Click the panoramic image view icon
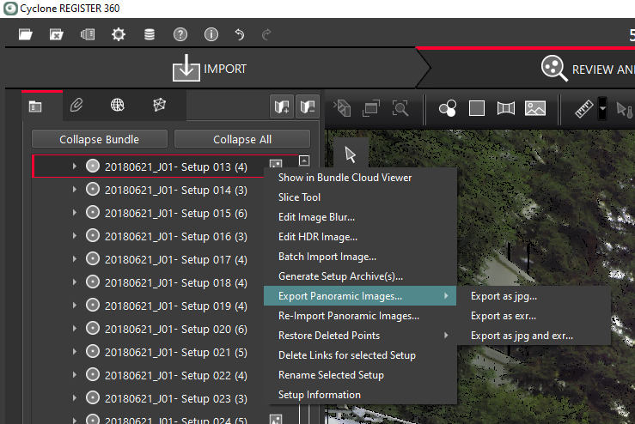This screenshot has width=635, height=424. (535, 109)
